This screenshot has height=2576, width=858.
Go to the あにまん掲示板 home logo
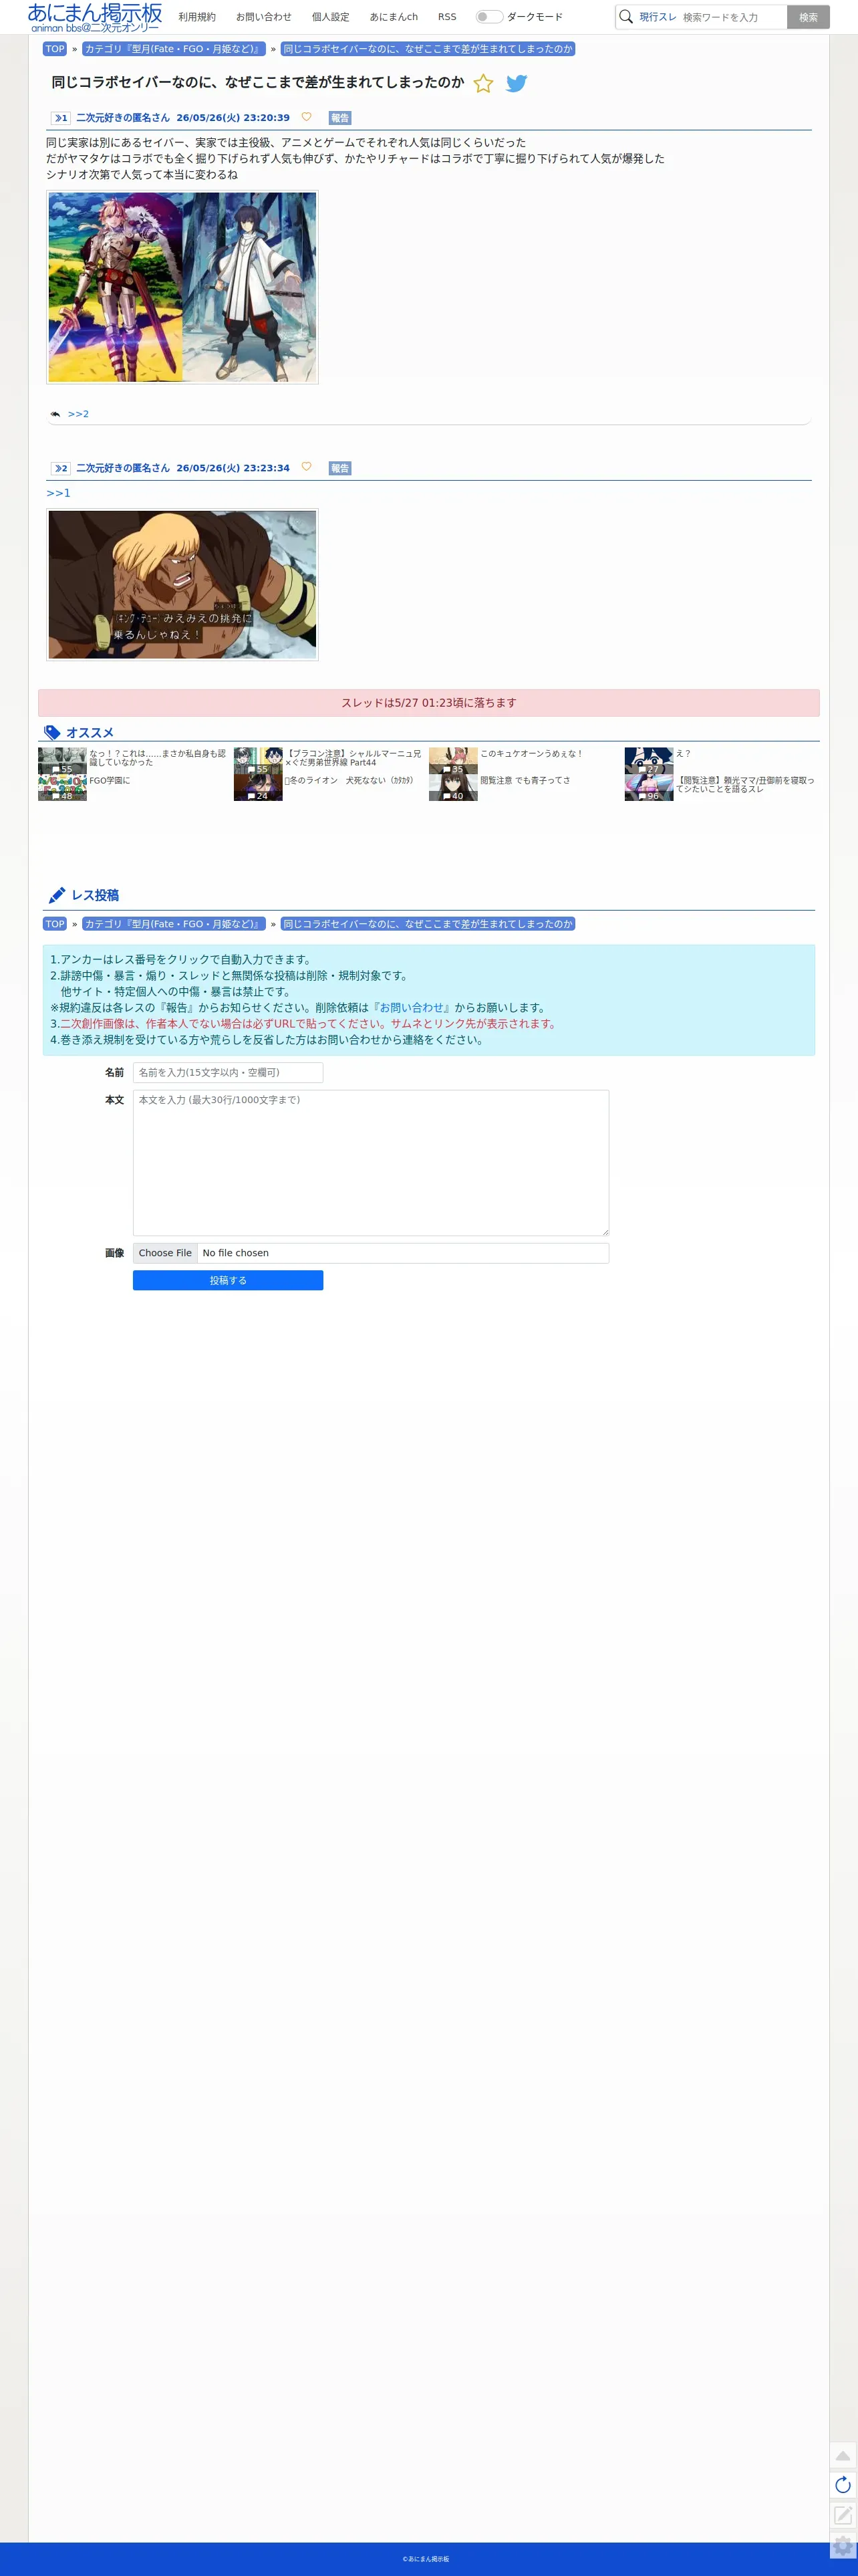95,17
